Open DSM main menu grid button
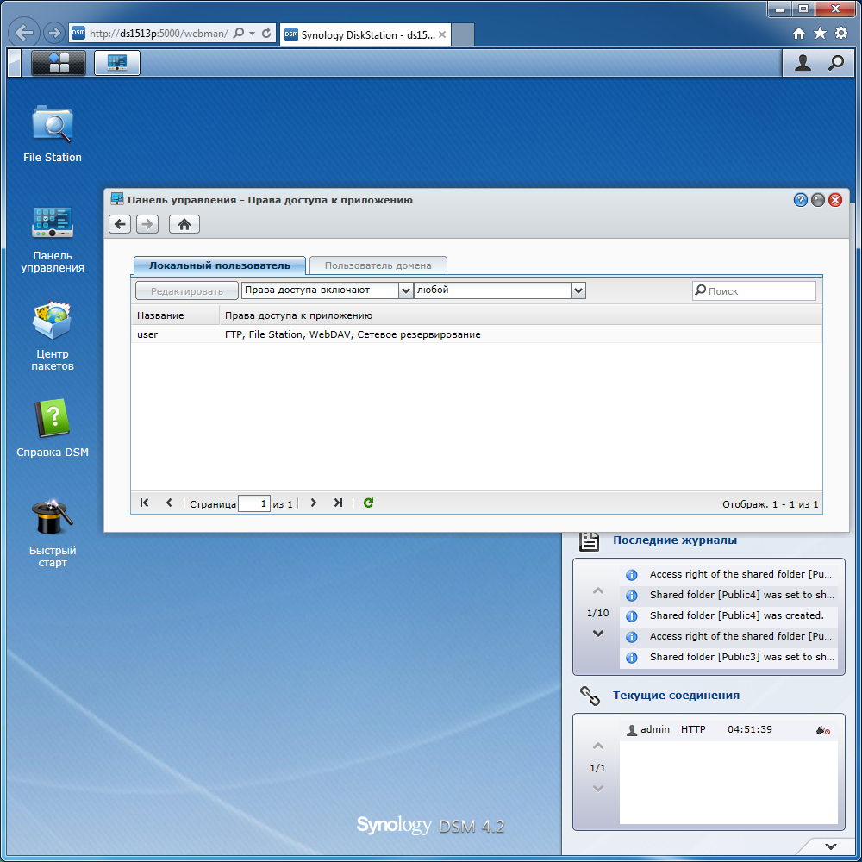This screenshot has height=862, width=862. (59, 63)
